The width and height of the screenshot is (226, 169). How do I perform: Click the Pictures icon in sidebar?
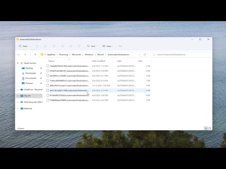coord(23,83)
